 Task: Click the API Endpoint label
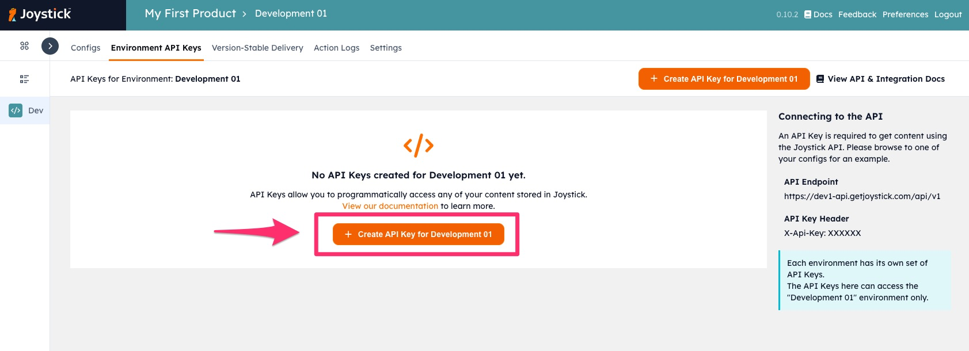811,182
